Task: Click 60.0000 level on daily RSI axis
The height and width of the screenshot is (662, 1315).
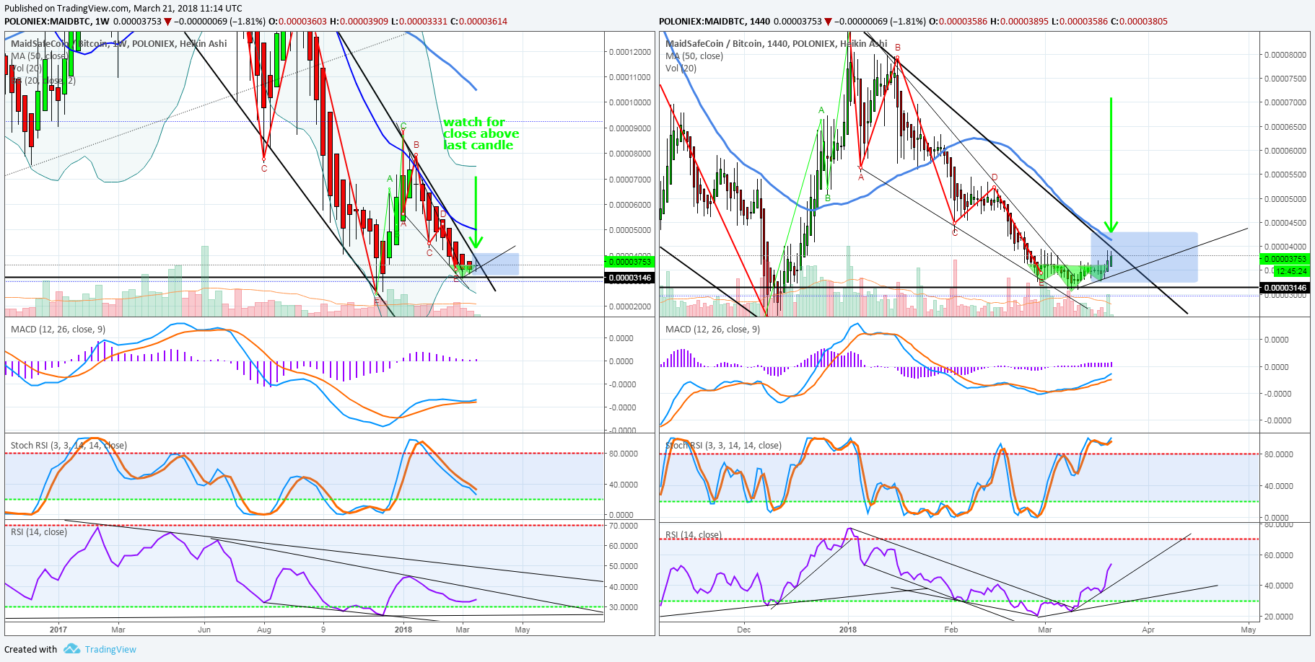Action: tap(1278, 555)
